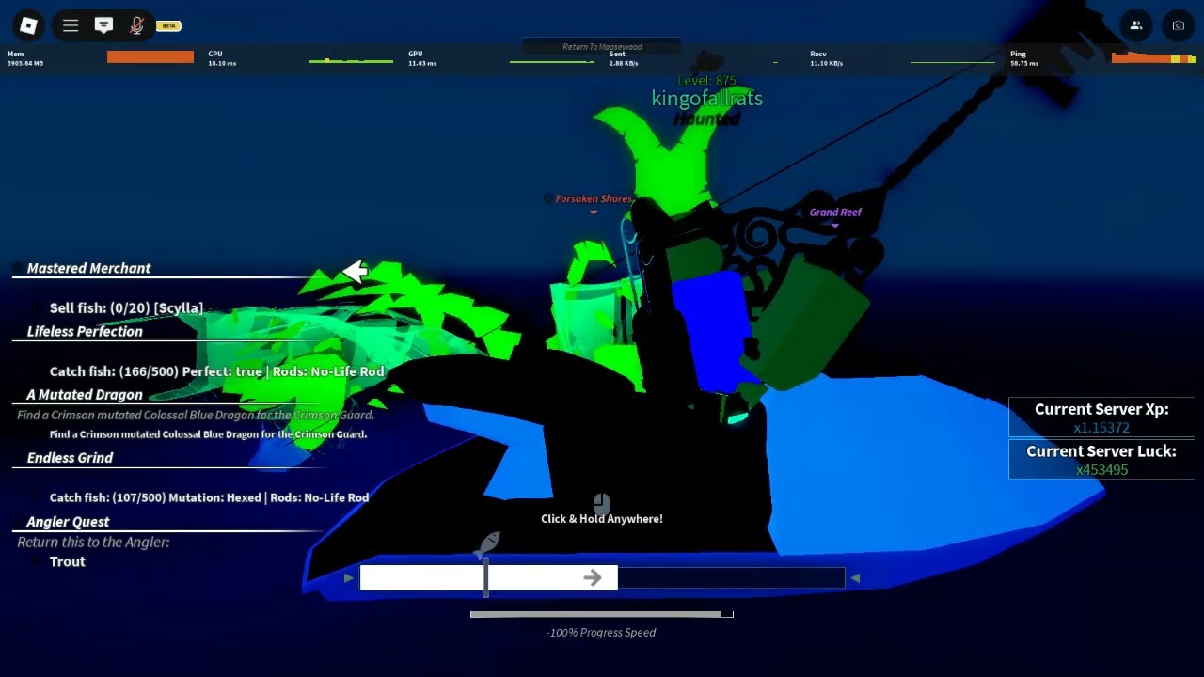This screenshot has width=1204, height=677.
Task: Open the player list icon
Action: click(x=1136, y=26)
